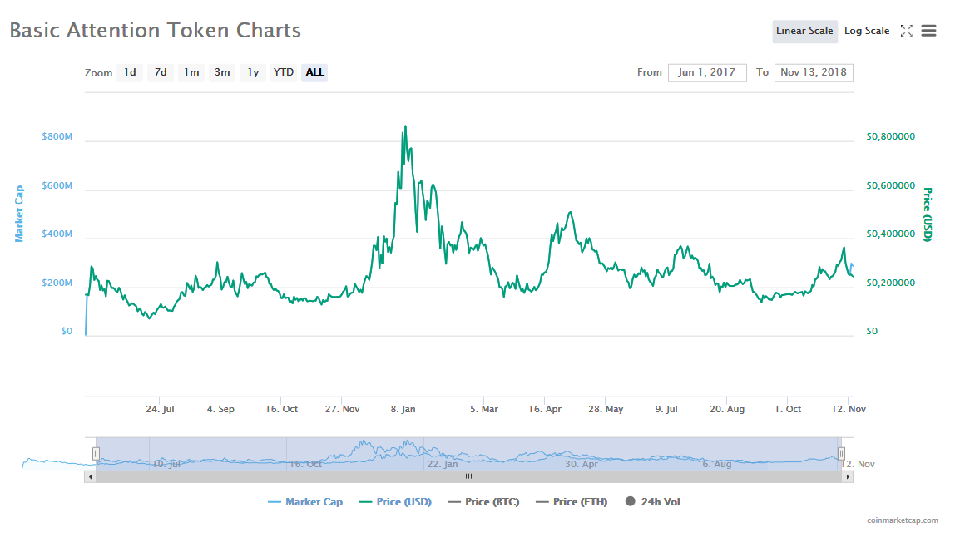
Task: Click the 27. Nov date axis label
Action: pos(342,409)
